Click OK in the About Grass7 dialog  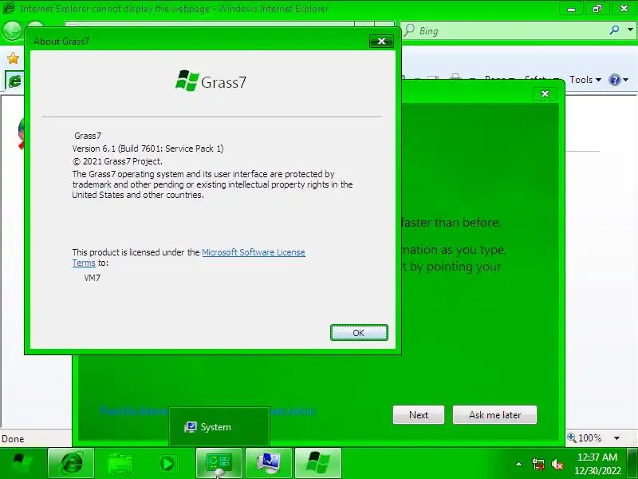(x=359, y=333)
